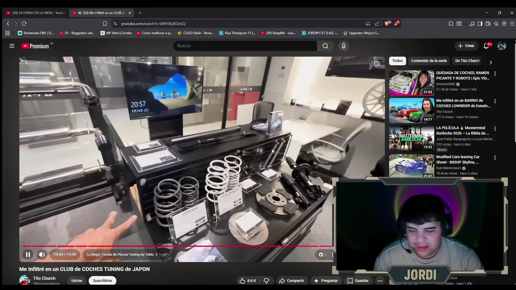Image resolution: width=516 pixels, height=290 pixels.
Task: Open Leo AI sparkle icon
Action: click(496, 24)
